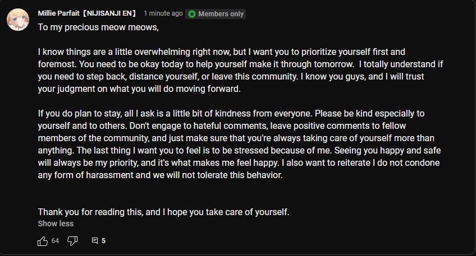Click the line starting 'If you do plan to stay'
Viewport: 476px width, 256px height.
point(231,113)
